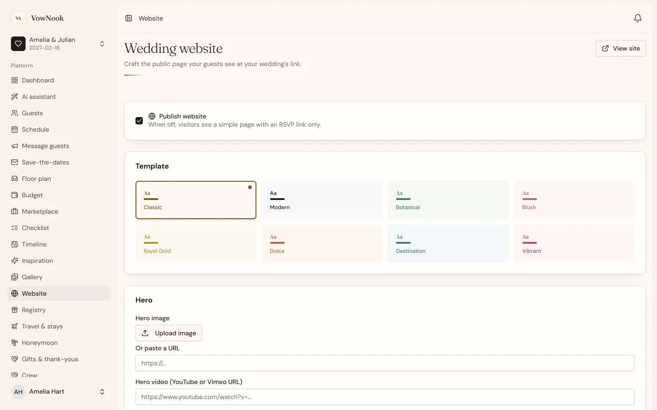Focus the Or paste a URL field
This screenshot has width=657, height=410.
tap(385, 363)
